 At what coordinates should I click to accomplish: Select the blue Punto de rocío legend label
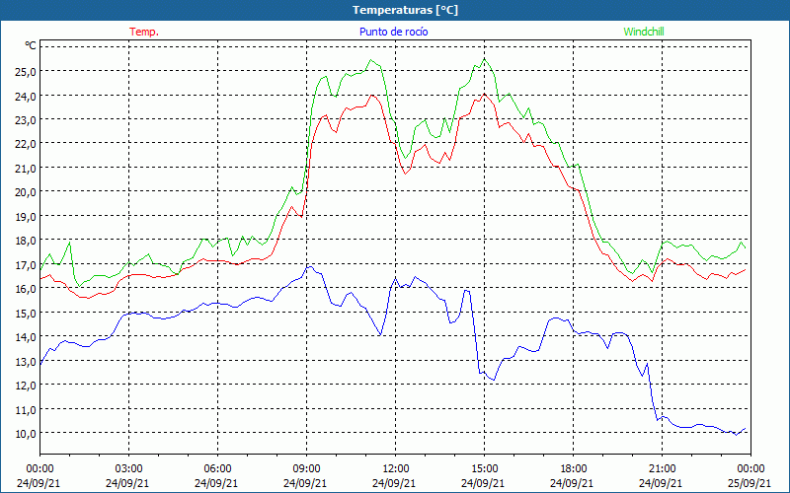(x=394, y=32)
